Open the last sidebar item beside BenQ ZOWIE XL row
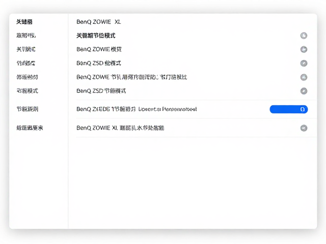This screenshot has height=244, width=326. 30,128
